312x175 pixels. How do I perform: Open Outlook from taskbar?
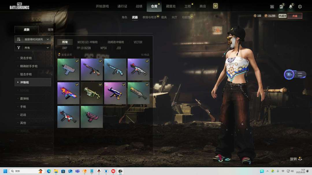(70, 171)
